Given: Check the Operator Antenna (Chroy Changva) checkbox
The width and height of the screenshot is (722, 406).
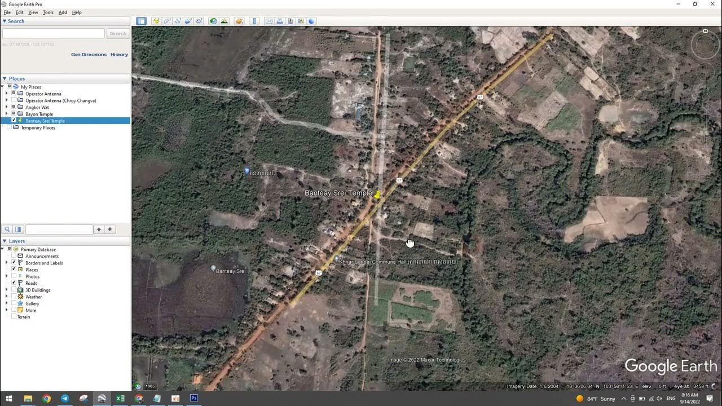Looking at the screenshot, I should (14, 100).
